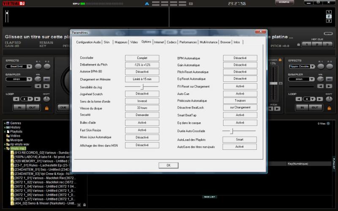338x211 pixels.
Task: Toggle Bulles d'aide setting
Action: coord(142,122)
